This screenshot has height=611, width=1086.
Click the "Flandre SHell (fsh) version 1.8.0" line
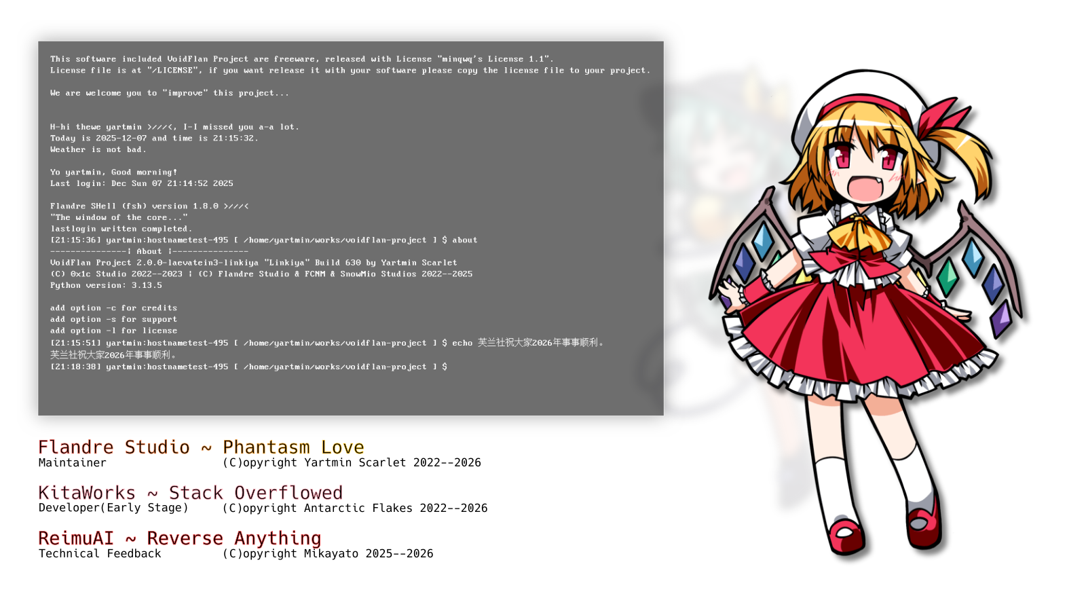pyautogui.click(x=149, y=206)
